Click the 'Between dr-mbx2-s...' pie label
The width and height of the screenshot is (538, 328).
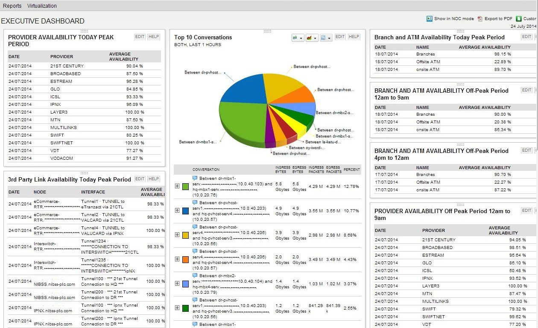(334, 113)
